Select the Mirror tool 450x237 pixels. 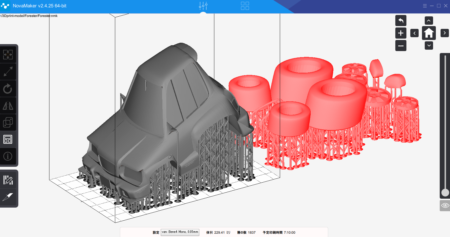click(x=8, y=106)
